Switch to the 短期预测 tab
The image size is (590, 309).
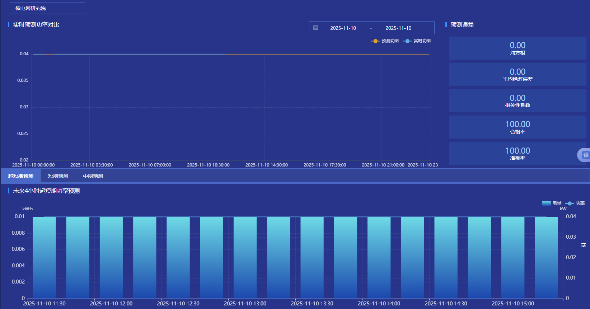coord(58,176)
